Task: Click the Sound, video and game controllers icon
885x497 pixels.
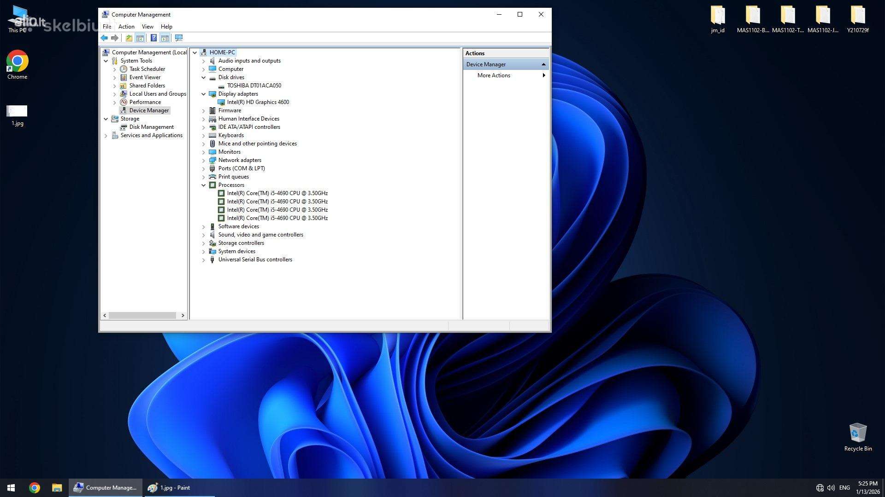Action: click(x=212, y=235)
